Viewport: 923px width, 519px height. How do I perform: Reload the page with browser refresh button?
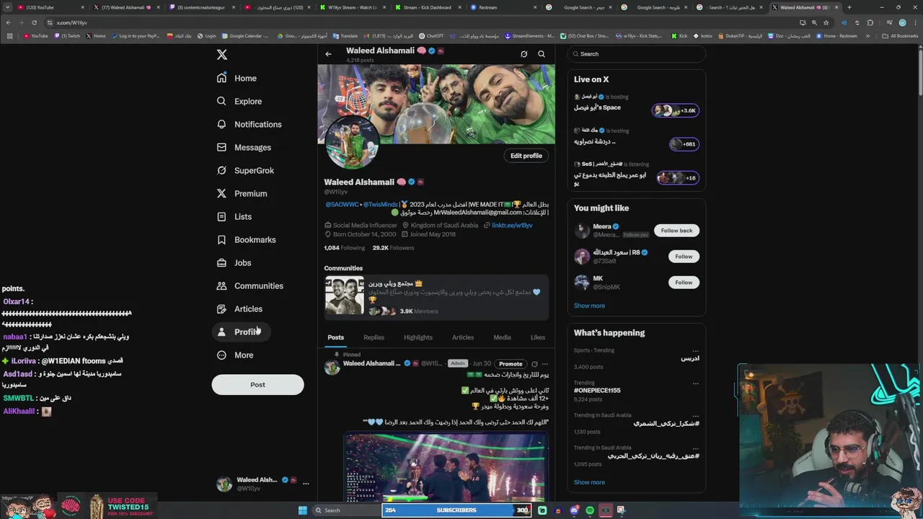pos(34,22)
